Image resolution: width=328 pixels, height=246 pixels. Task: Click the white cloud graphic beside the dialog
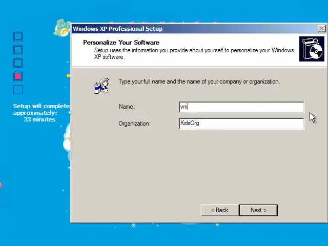pyautogui.click(x=67, y=138)
